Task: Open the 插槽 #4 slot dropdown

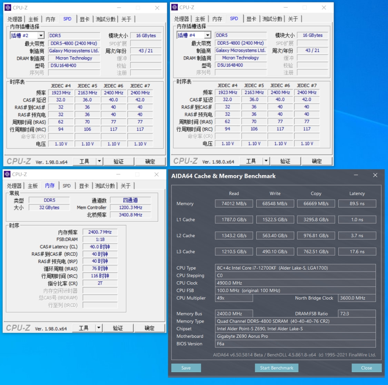Action: pos(207,35)
